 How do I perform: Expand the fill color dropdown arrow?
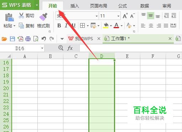[x=111, y=26]
